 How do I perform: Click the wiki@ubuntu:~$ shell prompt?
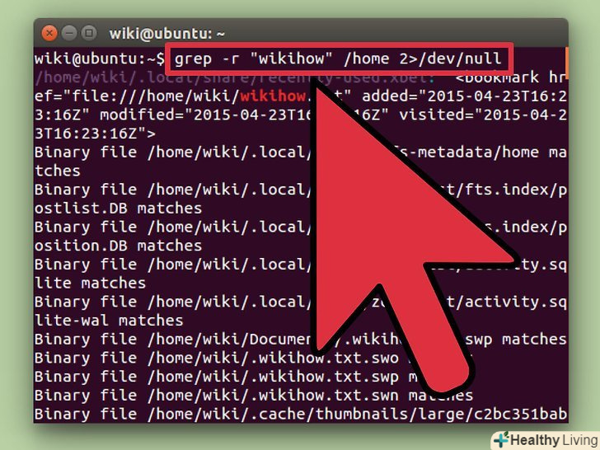pos(100,59)
